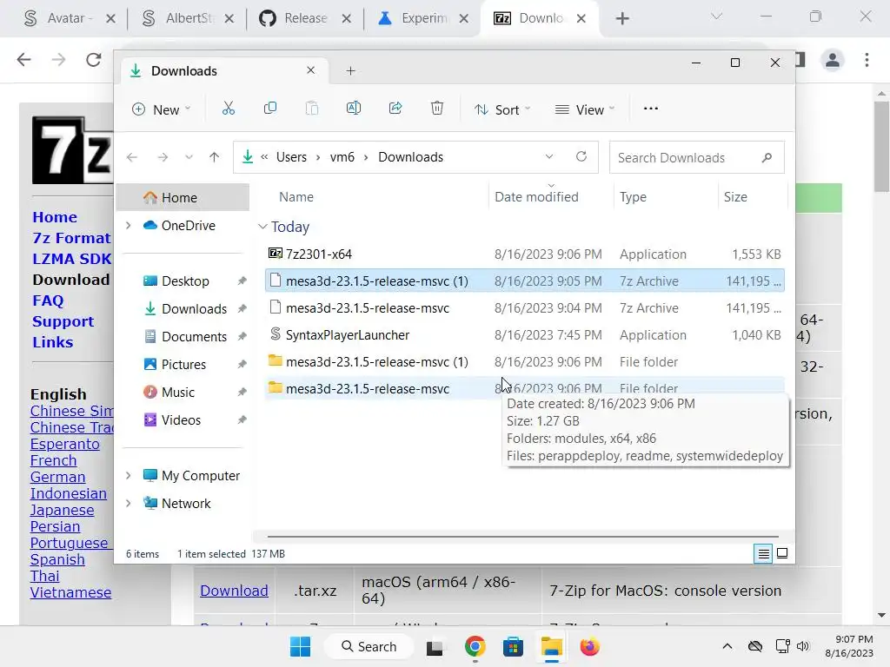The width and height of the screenshot is (890, 667).
Task: Click the Windows Start button
Action: tap(300, 646)
